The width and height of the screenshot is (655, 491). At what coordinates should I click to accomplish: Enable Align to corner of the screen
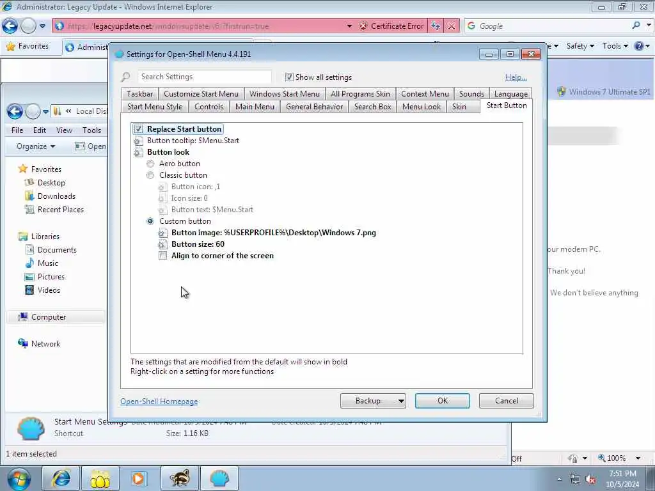coord(162,256)
